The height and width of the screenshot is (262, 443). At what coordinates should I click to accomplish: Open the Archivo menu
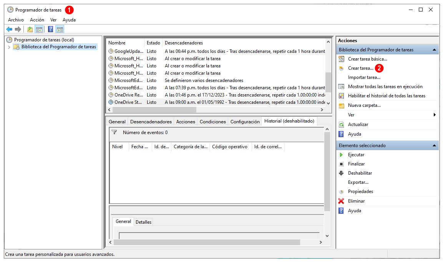(16, 20)
